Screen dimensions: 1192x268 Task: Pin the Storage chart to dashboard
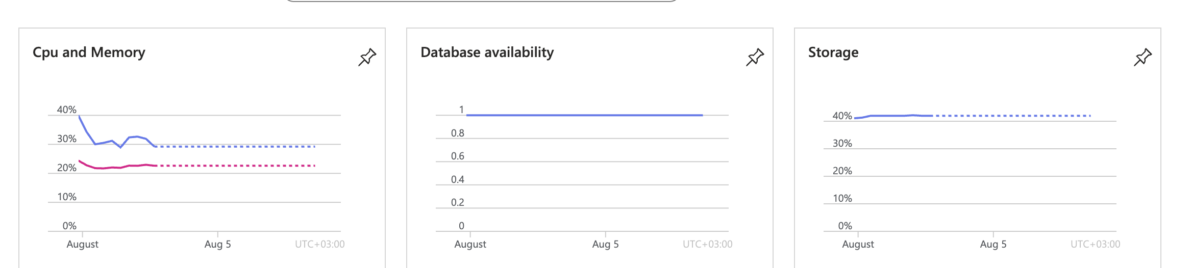(x=1143, y=57)
